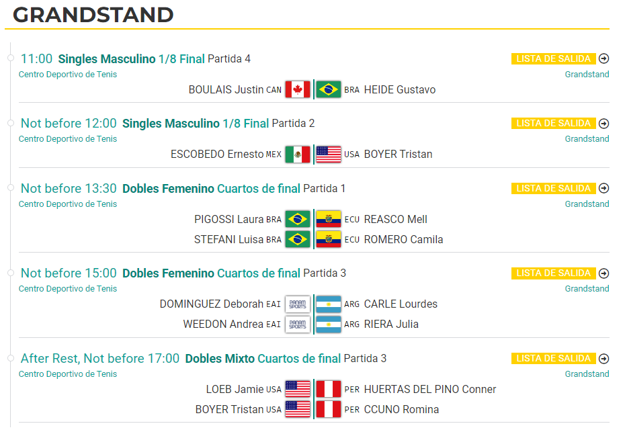Select player name HUERTAS DEL PINO Conner
This screenshot has width=625, height=434.
pos(430,390)
